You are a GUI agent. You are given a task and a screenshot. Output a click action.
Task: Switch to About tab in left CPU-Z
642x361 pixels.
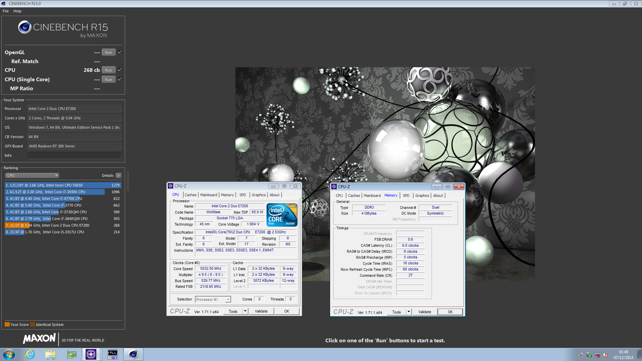pyautogui.click(x=275, y=195)
